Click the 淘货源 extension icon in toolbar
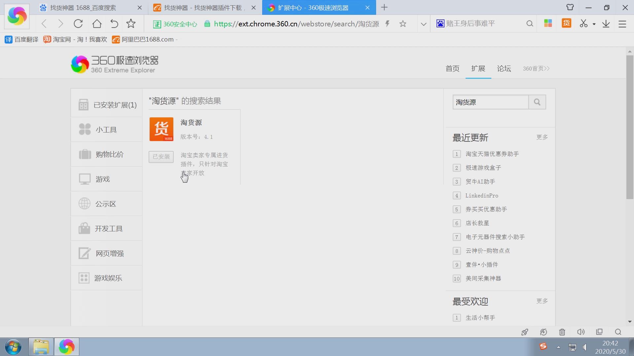The height and width of the screenshot is (356, 634). pyautogui.click(x=566, y=23)
